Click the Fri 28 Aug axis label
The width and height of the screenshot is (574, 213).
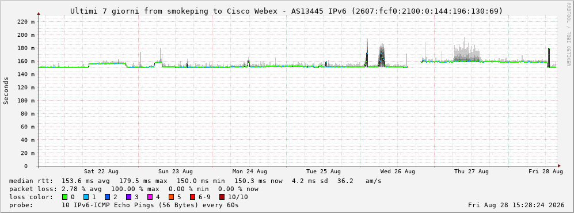point(545,172)
